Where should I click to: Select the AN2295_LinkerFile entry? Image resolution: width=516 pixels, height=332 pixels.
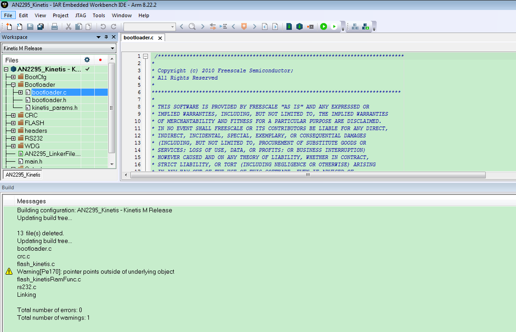coord(53,154)
